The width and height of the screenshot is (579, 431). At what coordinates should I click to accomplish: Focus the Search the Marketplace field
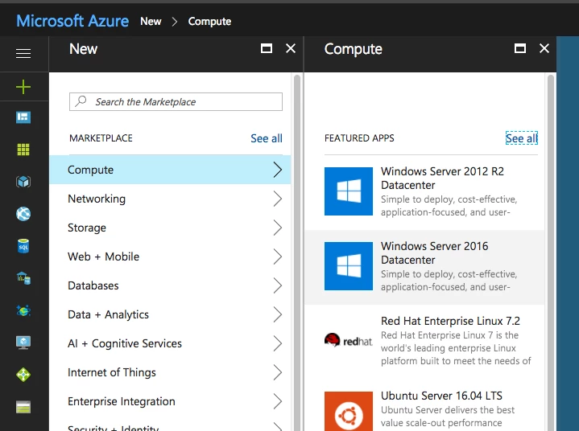(x=176, y=101)
